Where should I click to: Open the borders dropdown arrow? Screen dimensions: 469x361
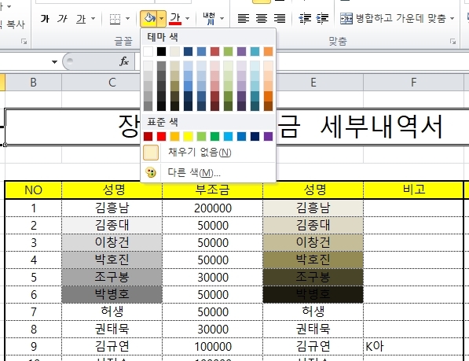pos(128,19)
